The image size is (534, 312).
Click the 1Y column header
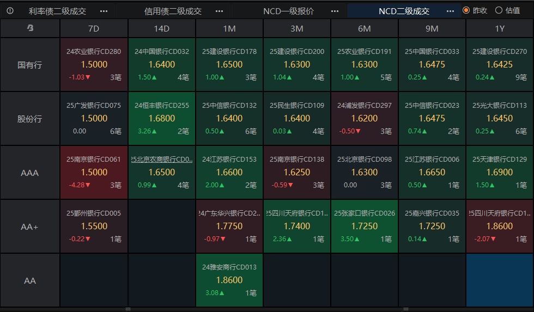coord(500,28)
